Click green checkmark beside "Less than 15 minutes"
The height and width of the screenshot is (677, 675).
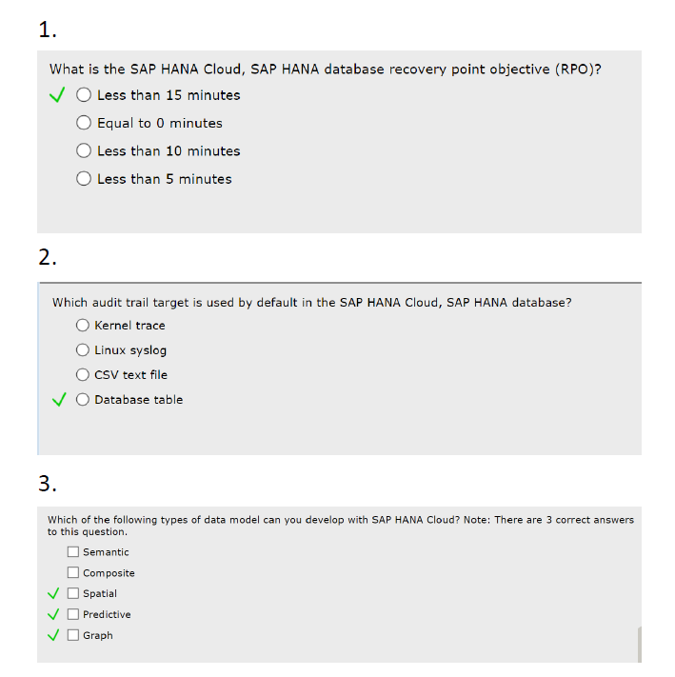[57, 95]
